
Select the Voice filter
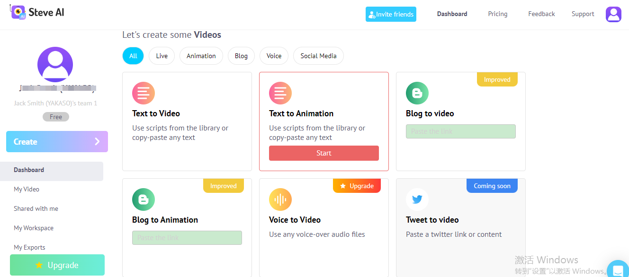(x=274, y=56)
